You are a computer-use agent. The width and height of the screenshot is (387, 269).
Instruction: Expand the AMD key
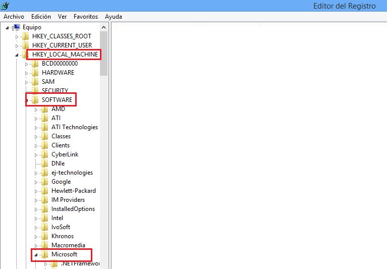[x=36, y=110]
